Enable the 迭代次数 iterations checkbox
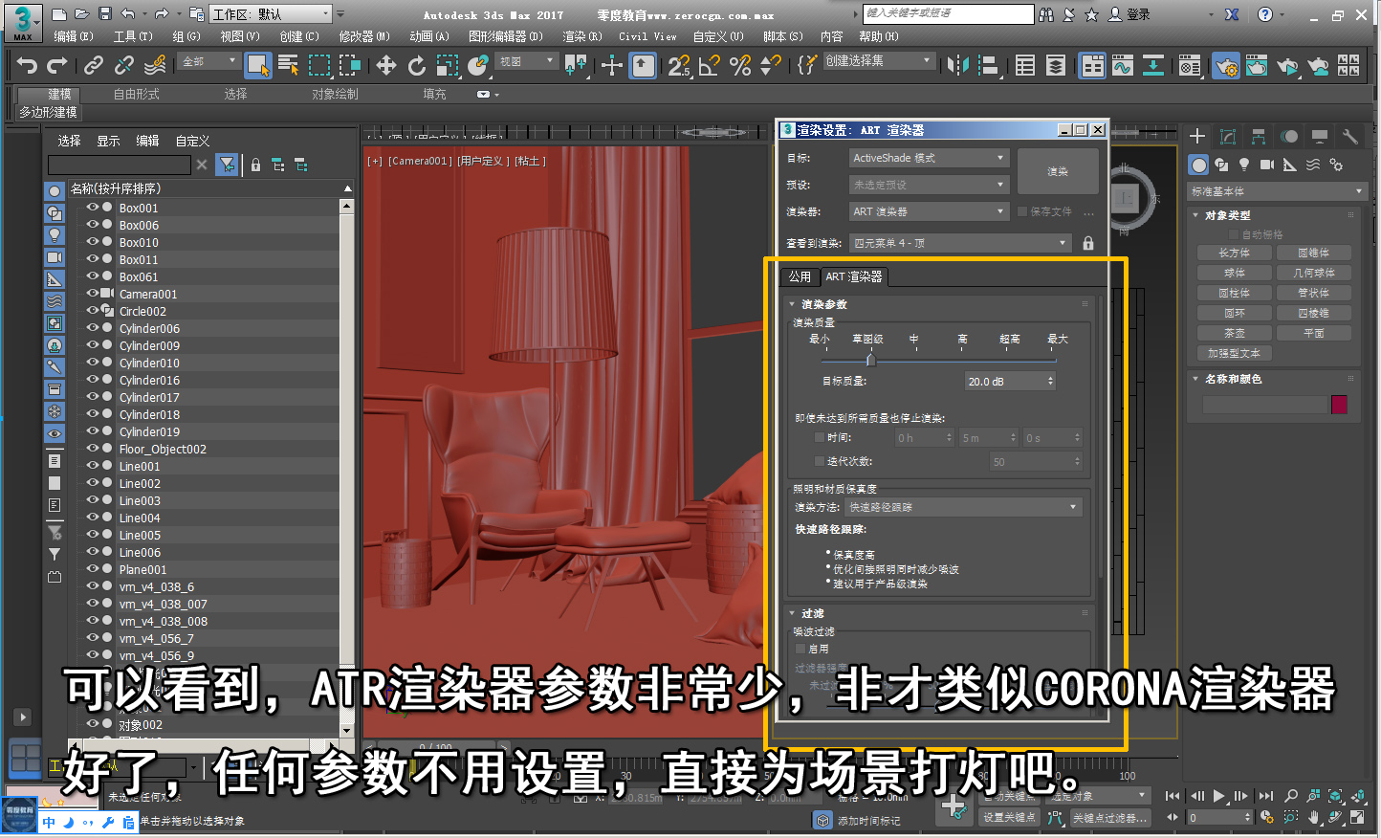This screenshot has width=1381, height=838. pos(820,461)
